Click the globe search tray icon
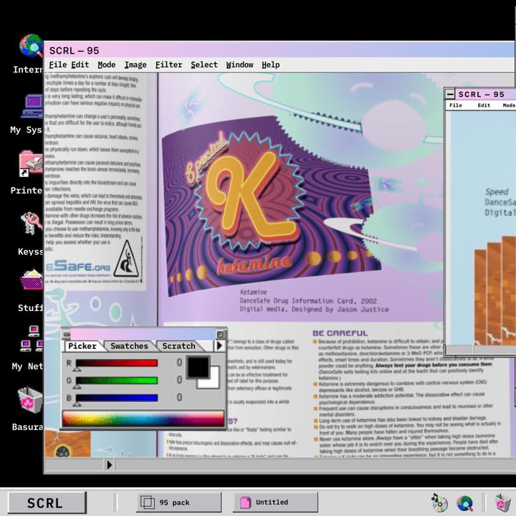516x516 pixels. pos(464,503)
